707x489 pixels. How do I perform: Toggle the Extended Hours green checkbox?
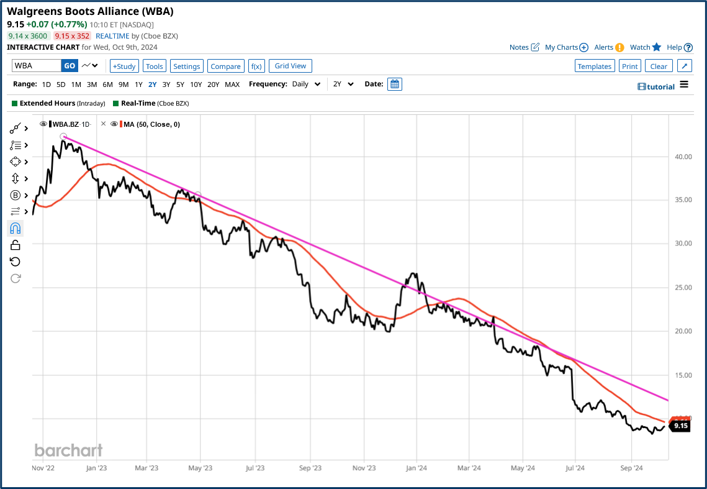click(x=15, y=103)
